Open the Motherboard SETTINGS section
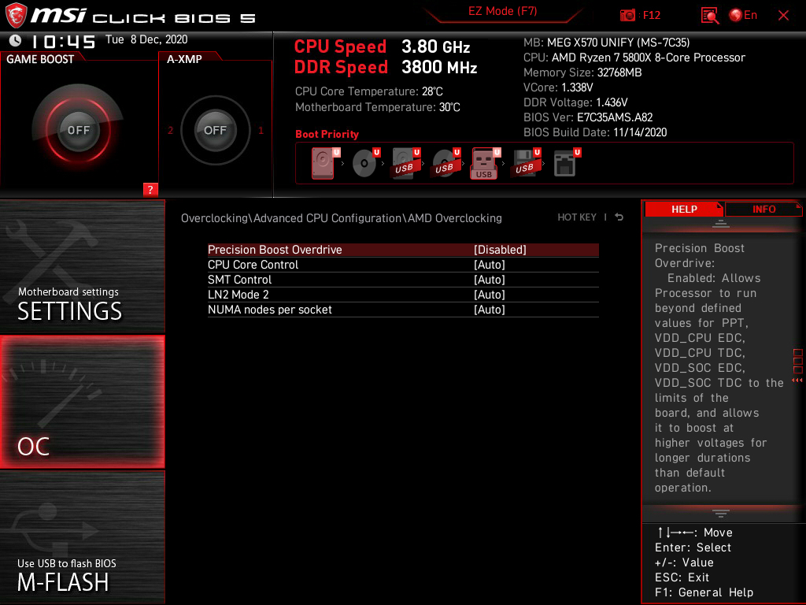 82,266
